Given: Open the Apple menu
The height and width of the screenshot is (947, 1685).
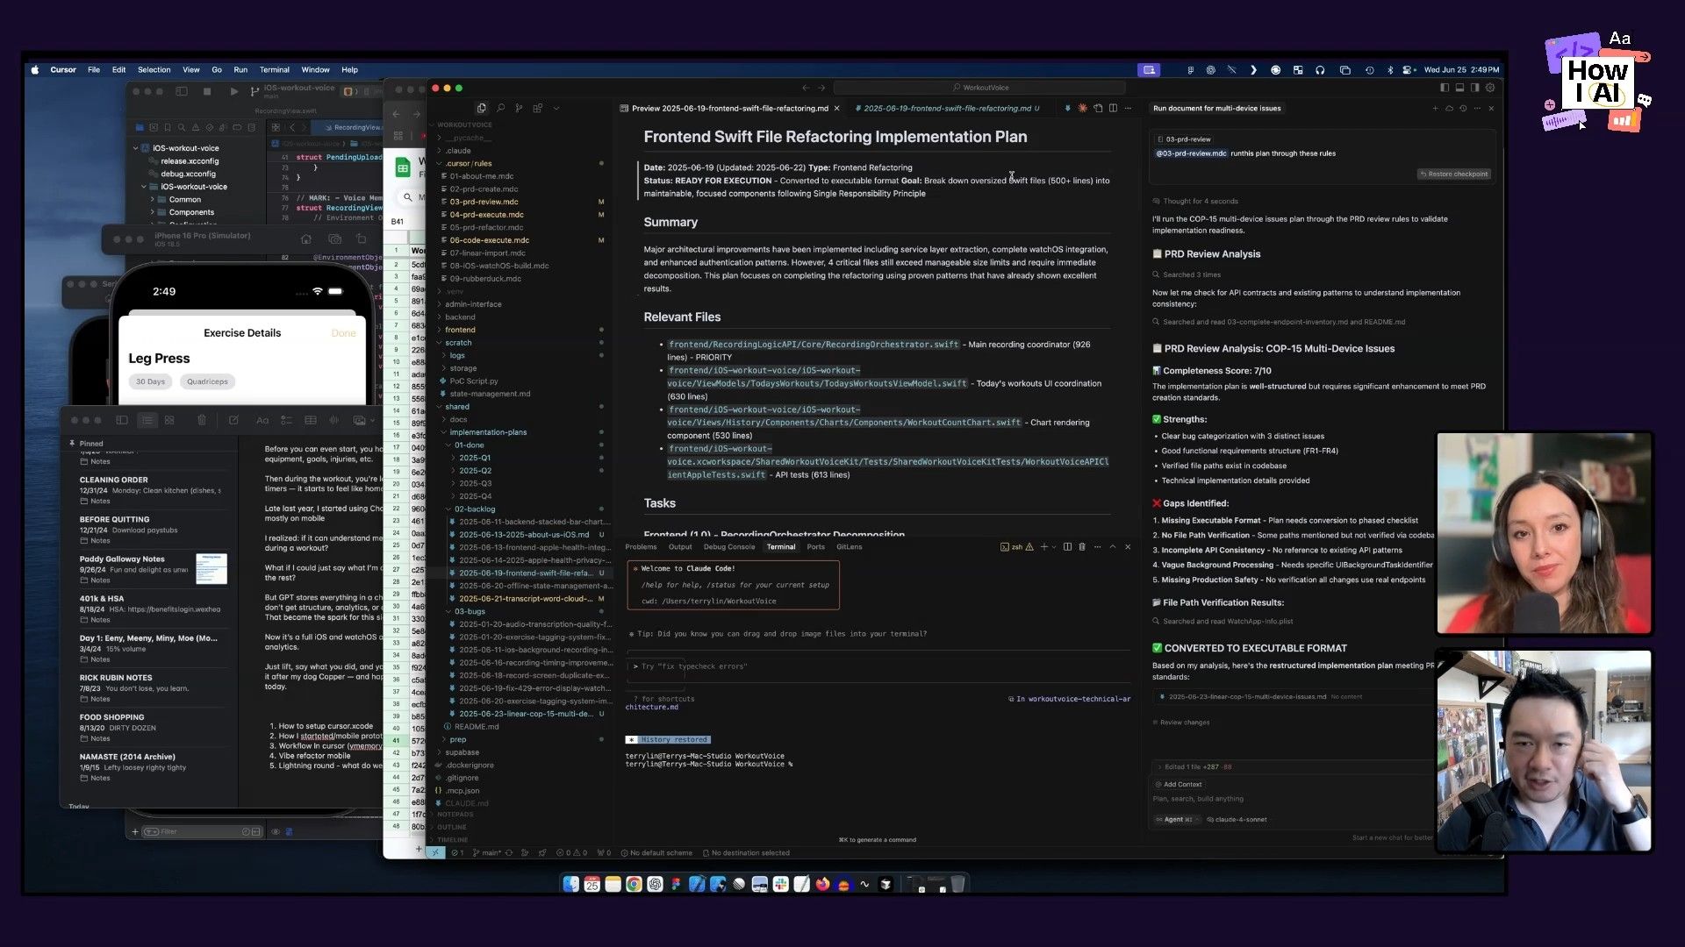Looking at the screenshot, I should (x=35, y=70).
